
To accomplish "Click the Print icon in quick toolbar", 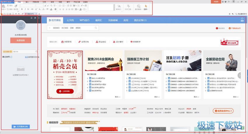I will [10, 14].
